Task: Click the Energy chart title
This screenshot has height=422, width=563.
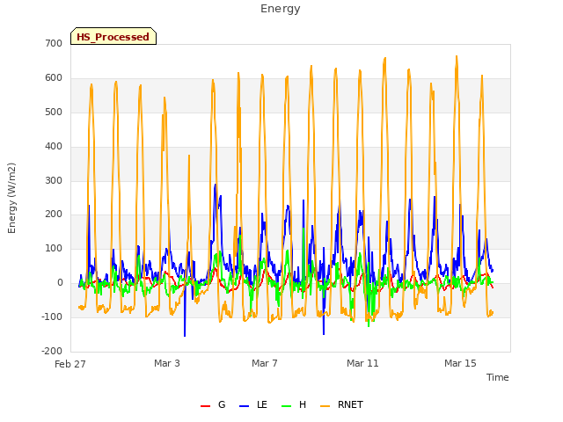Action: 281,9
